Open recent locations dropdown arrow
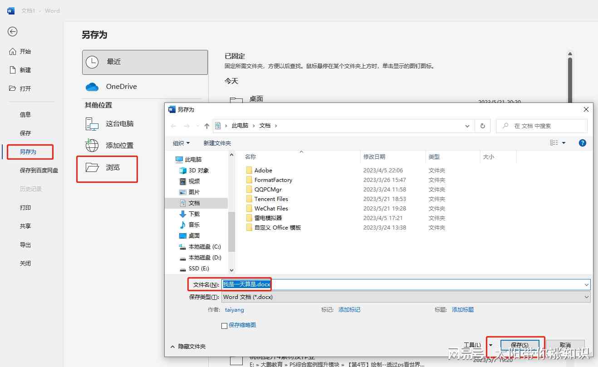 pos(197,126)
